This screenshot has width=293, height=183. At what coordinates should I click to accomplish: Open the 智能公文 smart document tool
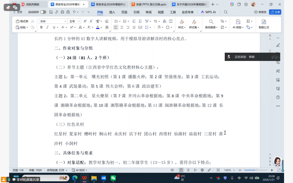(264, 24)
